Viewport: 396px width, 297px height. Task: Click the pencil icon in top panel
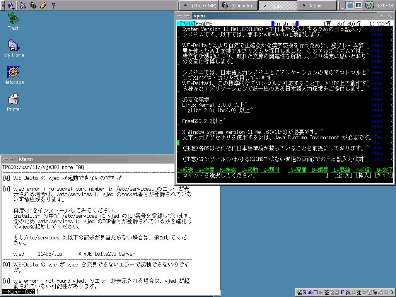point(43,5)
